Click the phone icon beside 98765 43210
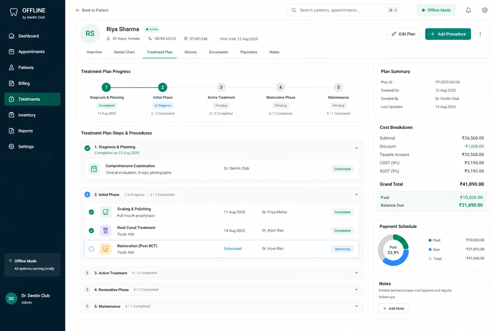 click(x=150, y=38)
